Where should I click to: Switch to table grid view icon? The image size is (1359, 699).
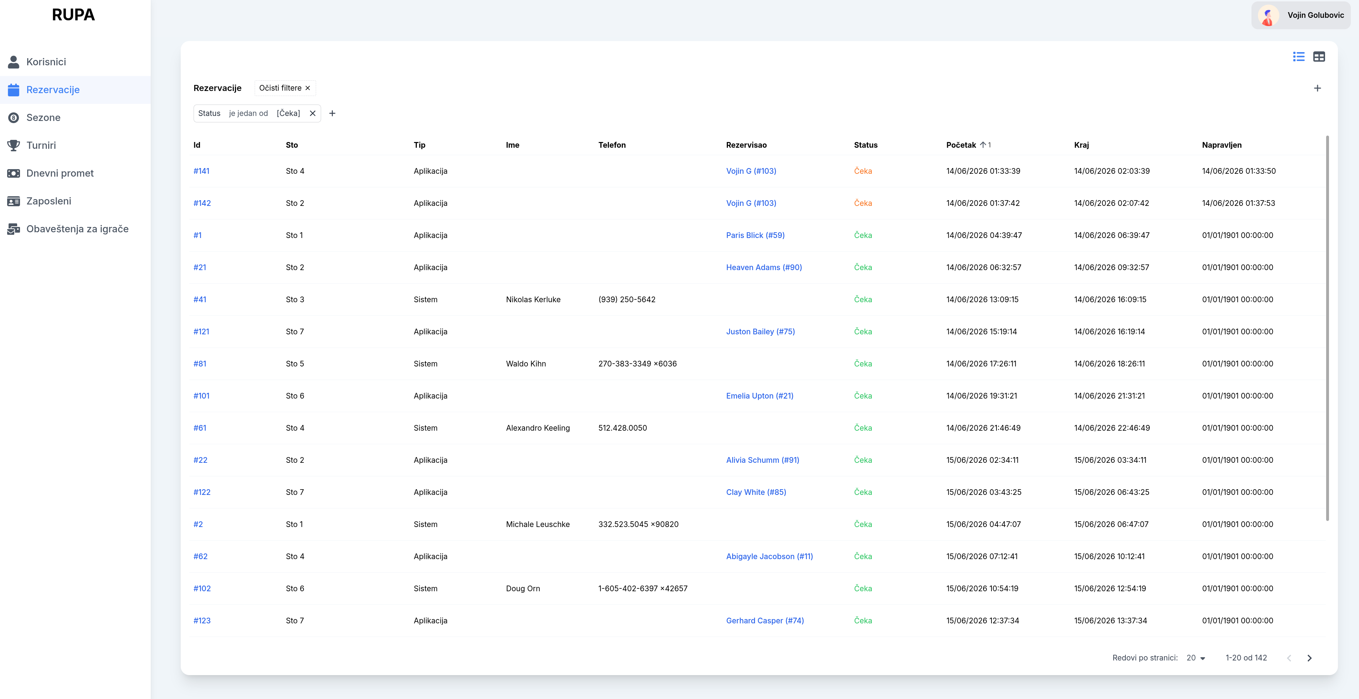1319,56
